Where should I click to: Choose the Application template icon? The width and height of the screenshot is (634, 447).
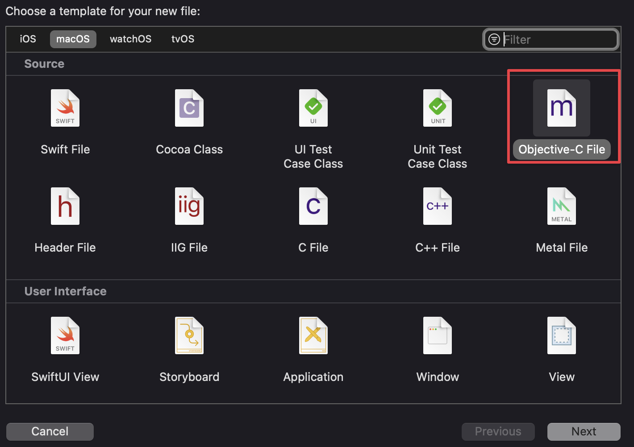(313, 335)
